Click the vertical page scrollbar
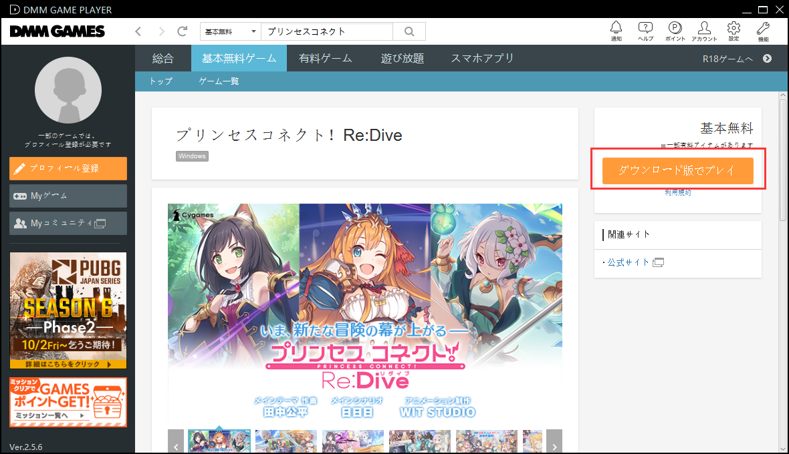Screen dimensions: 789x454 pos(782,160)
